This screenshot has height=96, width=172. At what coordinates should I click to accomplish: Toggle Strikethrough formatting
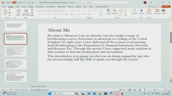pos(52,14)
